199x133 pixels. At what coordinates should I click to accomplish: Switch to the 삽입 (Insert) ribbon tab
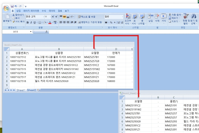pos(19,11)
